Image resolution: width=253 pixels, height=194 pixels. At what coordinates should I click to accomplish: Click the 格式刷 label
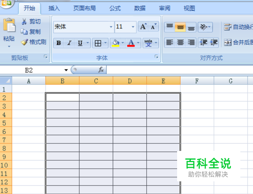coord(38,42)
